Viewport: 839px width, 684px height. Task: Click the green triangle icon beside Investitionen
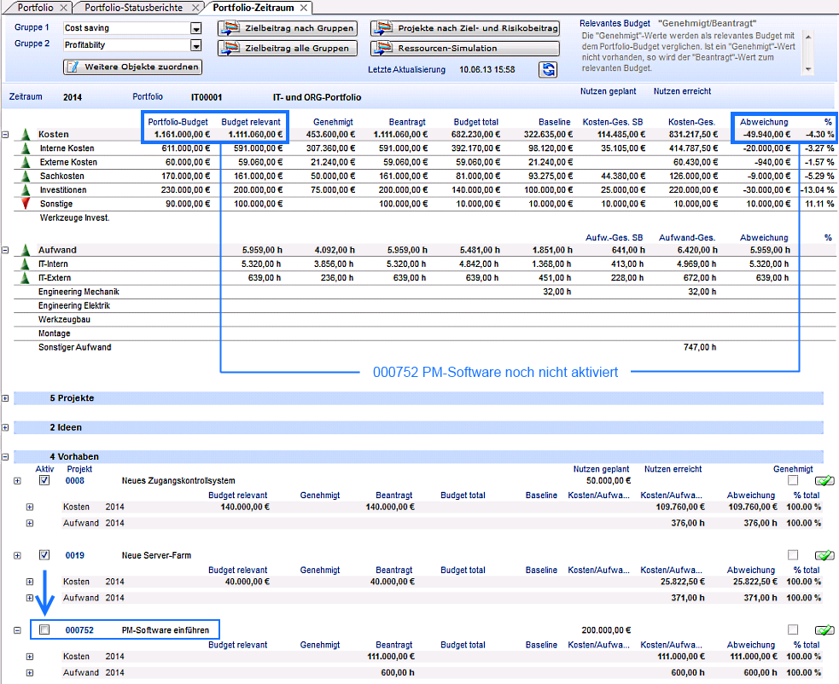click(26, 189)
